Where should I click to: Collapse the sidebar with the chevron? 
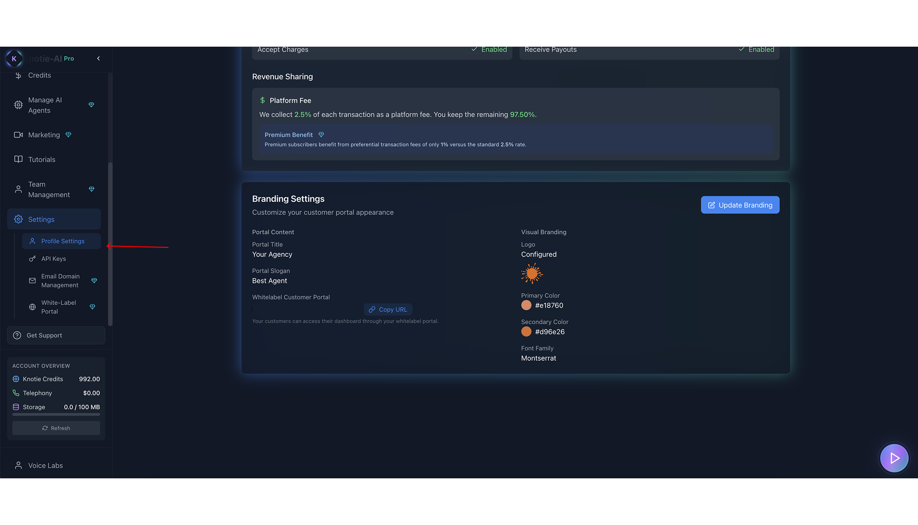[98, 58]
